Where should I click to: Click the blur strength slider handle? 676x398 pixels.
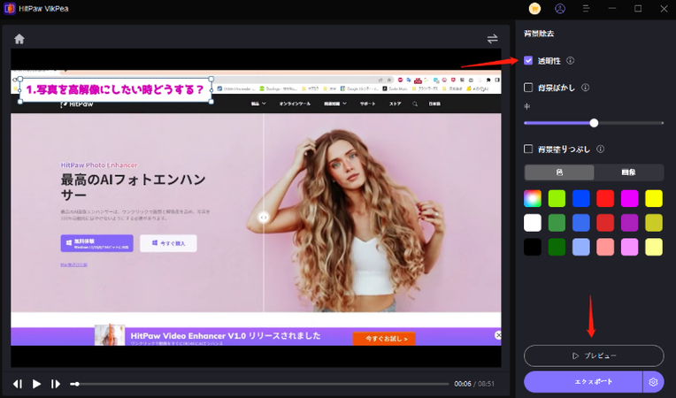594,123
